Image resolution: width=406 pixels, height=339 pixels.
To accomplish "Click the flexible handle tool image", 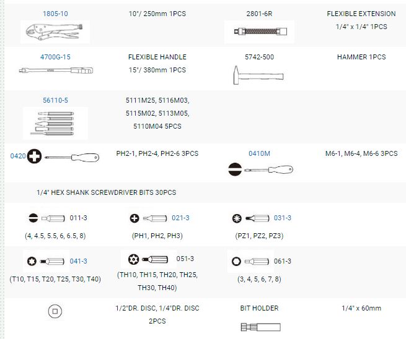I will (x=55, y=71).
